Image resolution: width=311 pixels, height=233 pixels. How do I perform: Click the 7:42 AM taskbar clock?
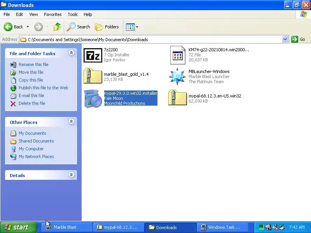click(x=297, y=227)
